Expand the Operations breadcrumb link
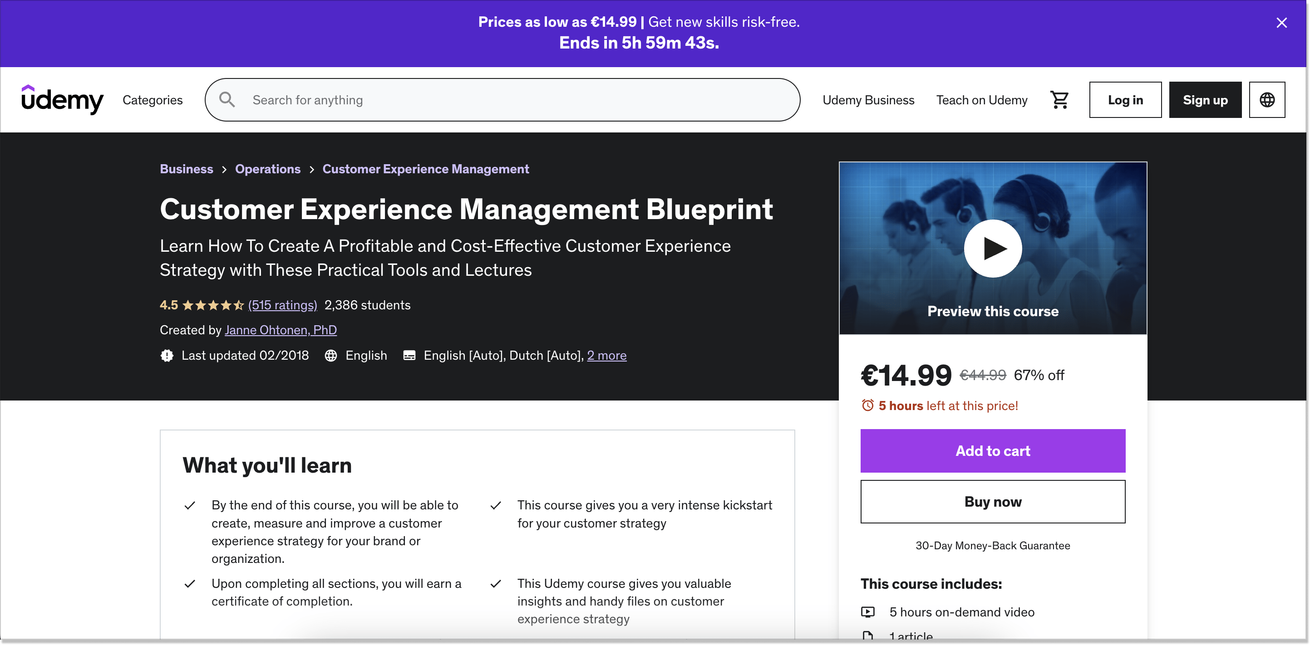 267,169
